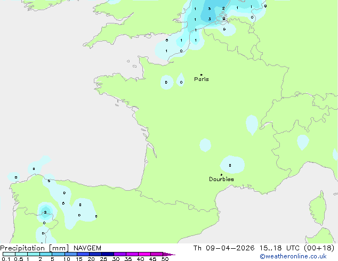This screenshot has height=261, width=338.
Task: Pick the legend swatch between 10 and 15
Action: [71, 254]
